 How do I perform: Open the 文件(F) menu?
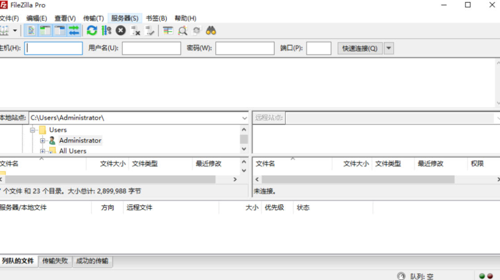[x=9, y=18]
